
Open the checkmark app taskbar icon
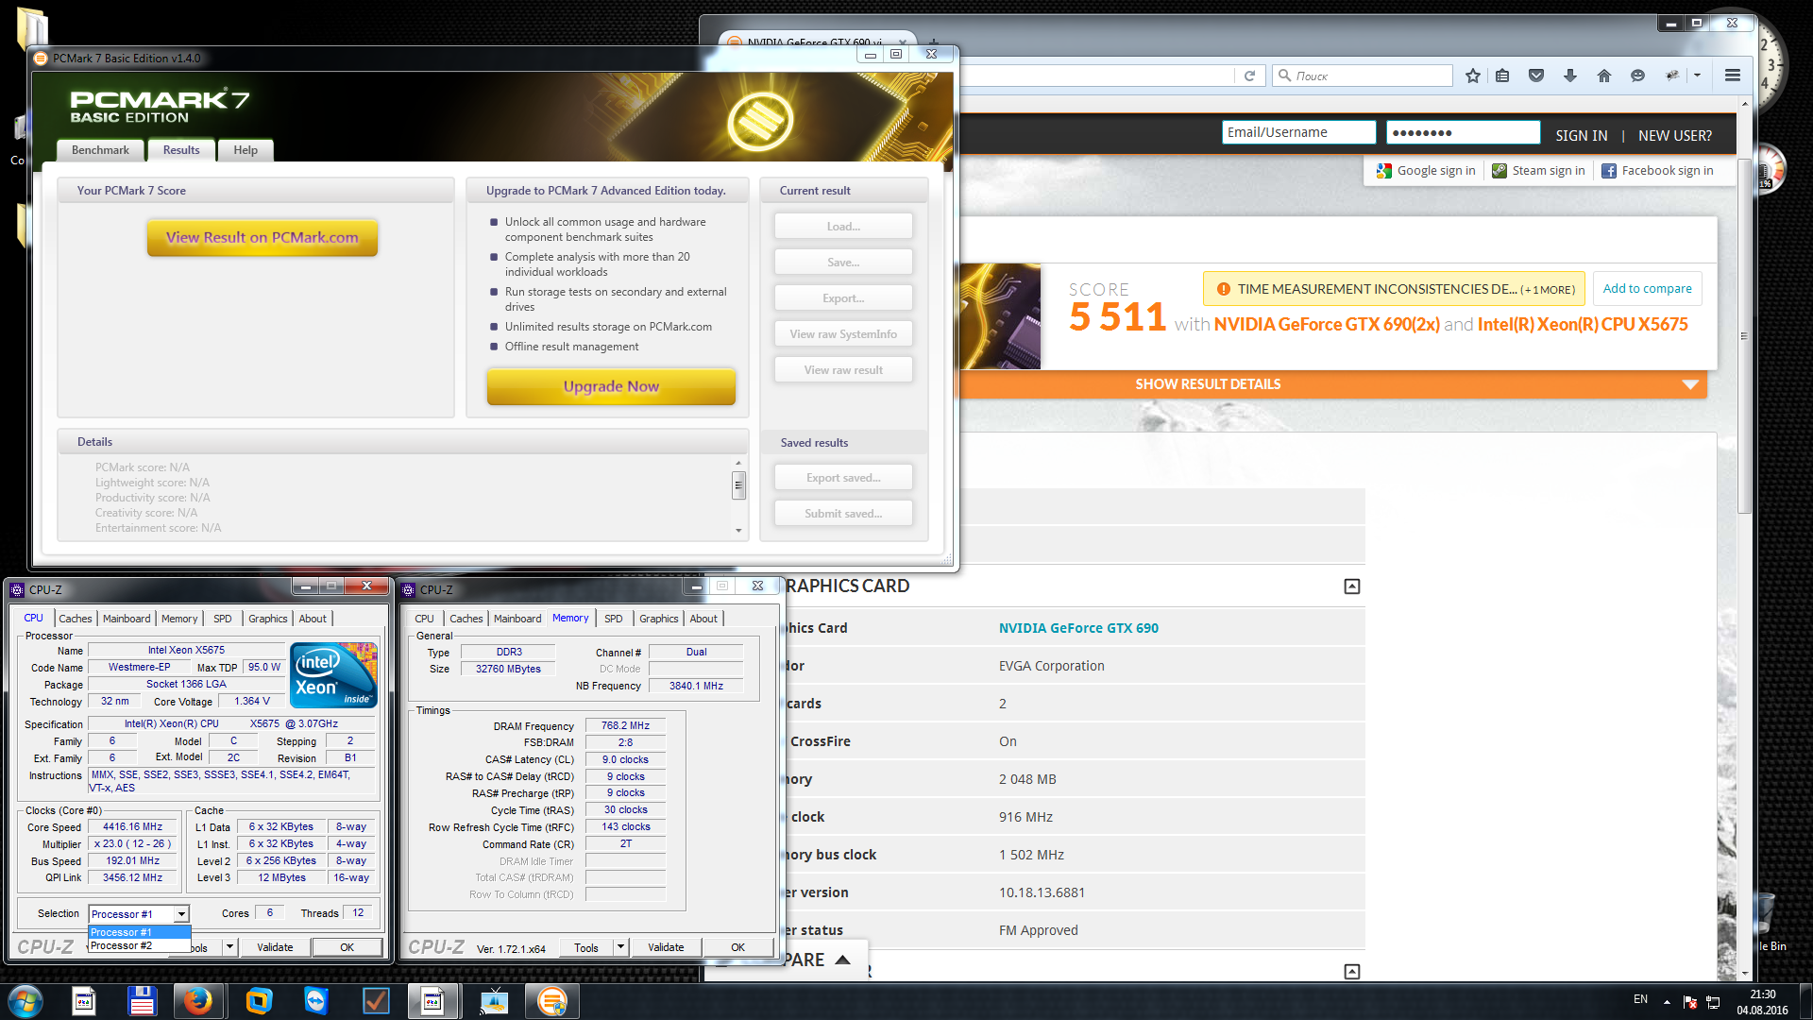376,1001
